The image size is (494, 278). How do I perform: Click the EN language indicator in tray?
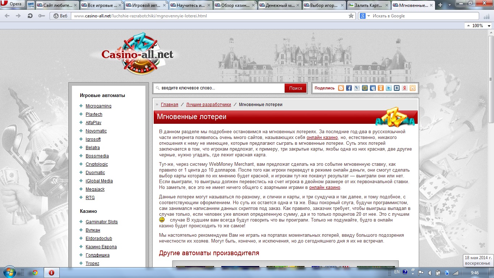pyautogui.click(x=397, y=272)
